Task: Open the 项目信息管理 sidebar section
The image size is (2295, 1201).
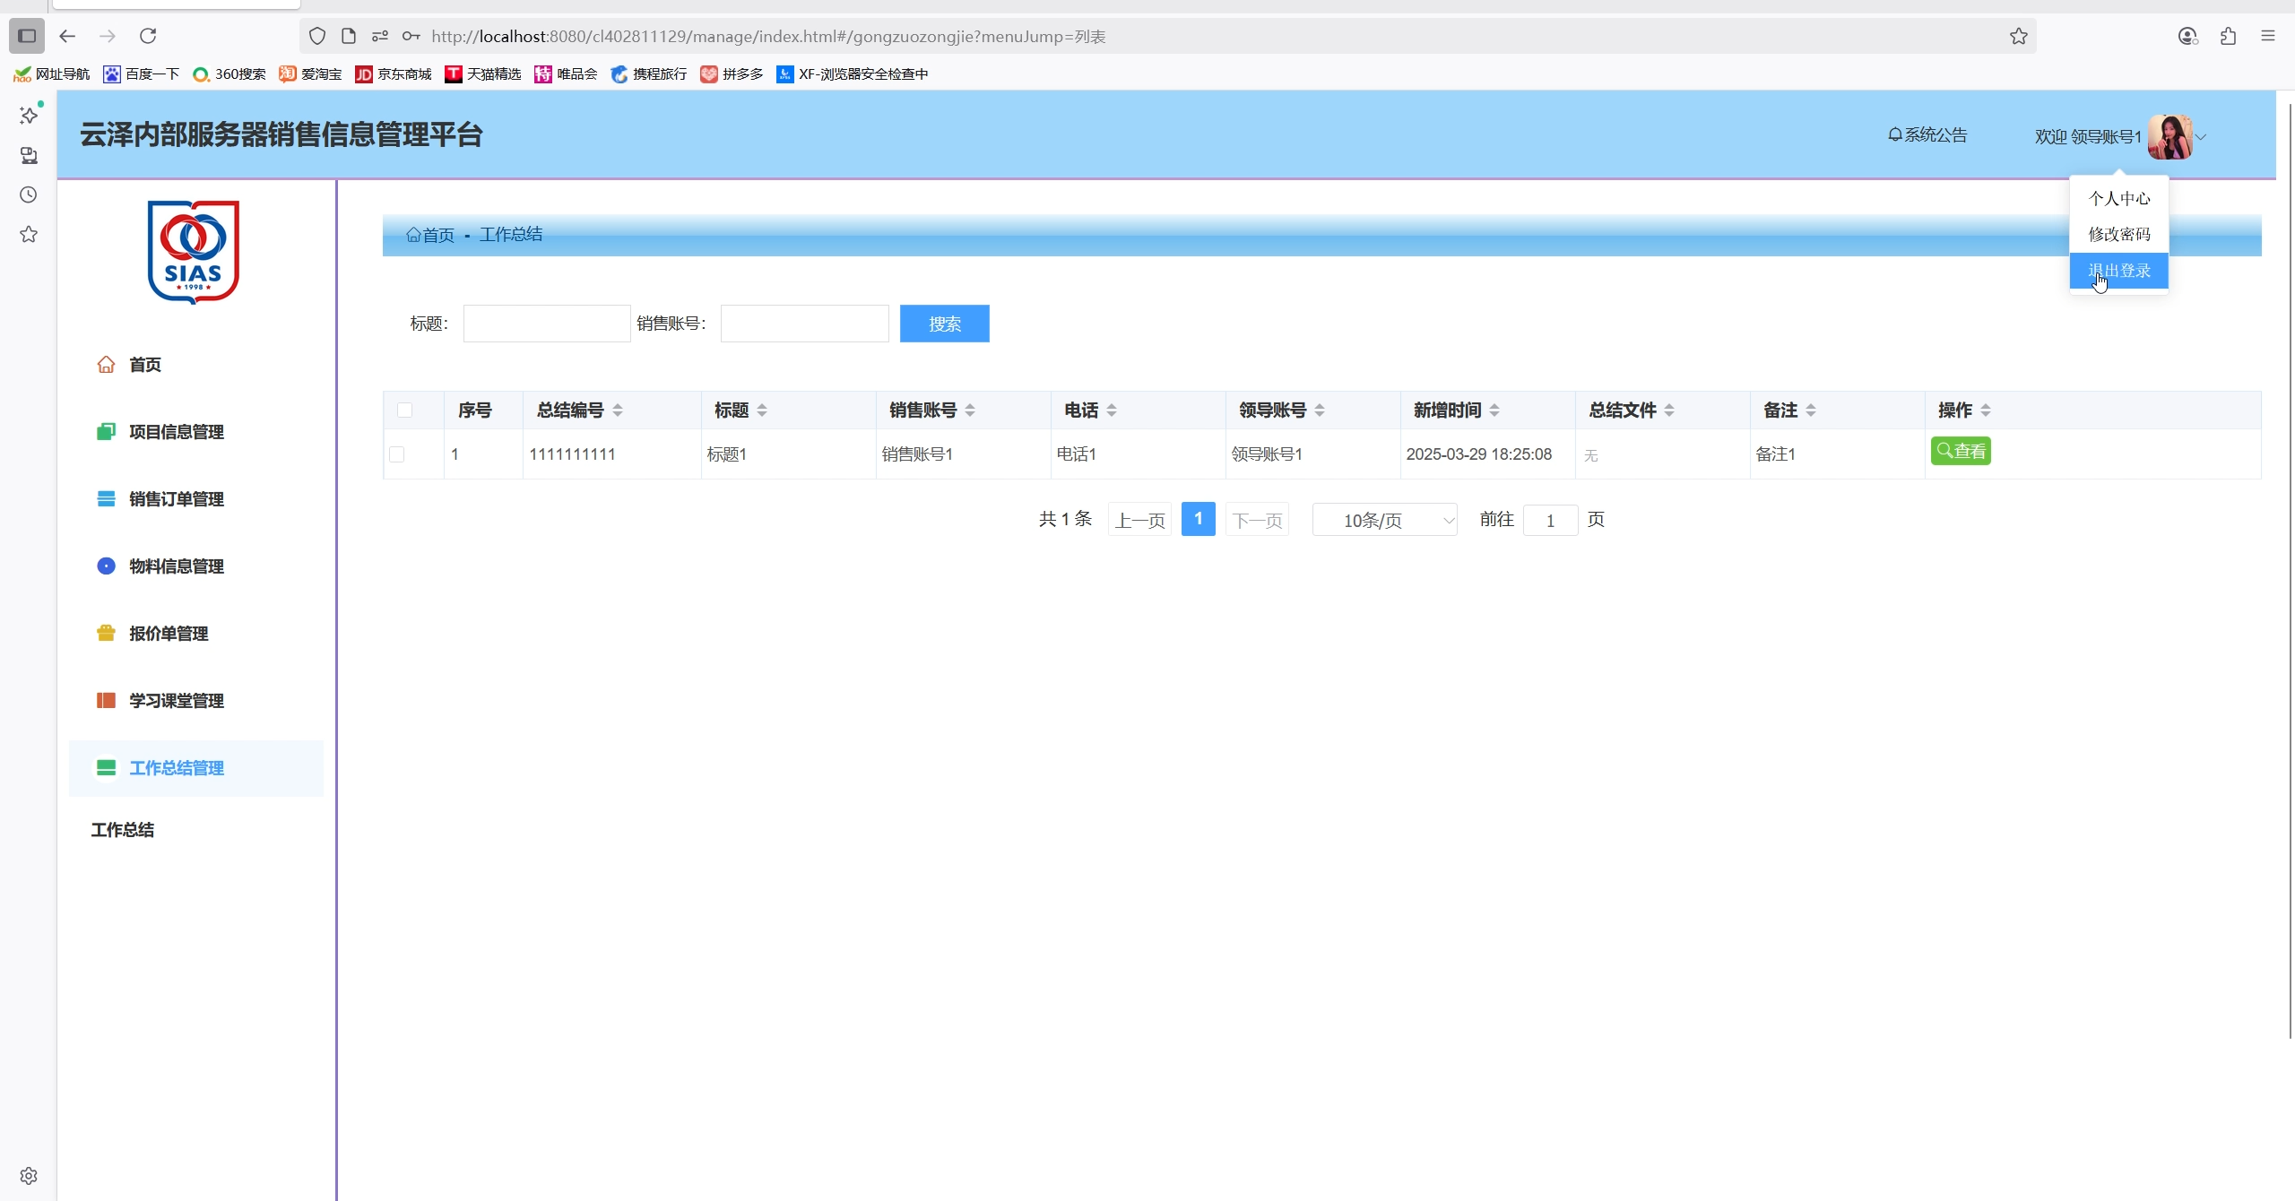Action: tap(176, 432)
